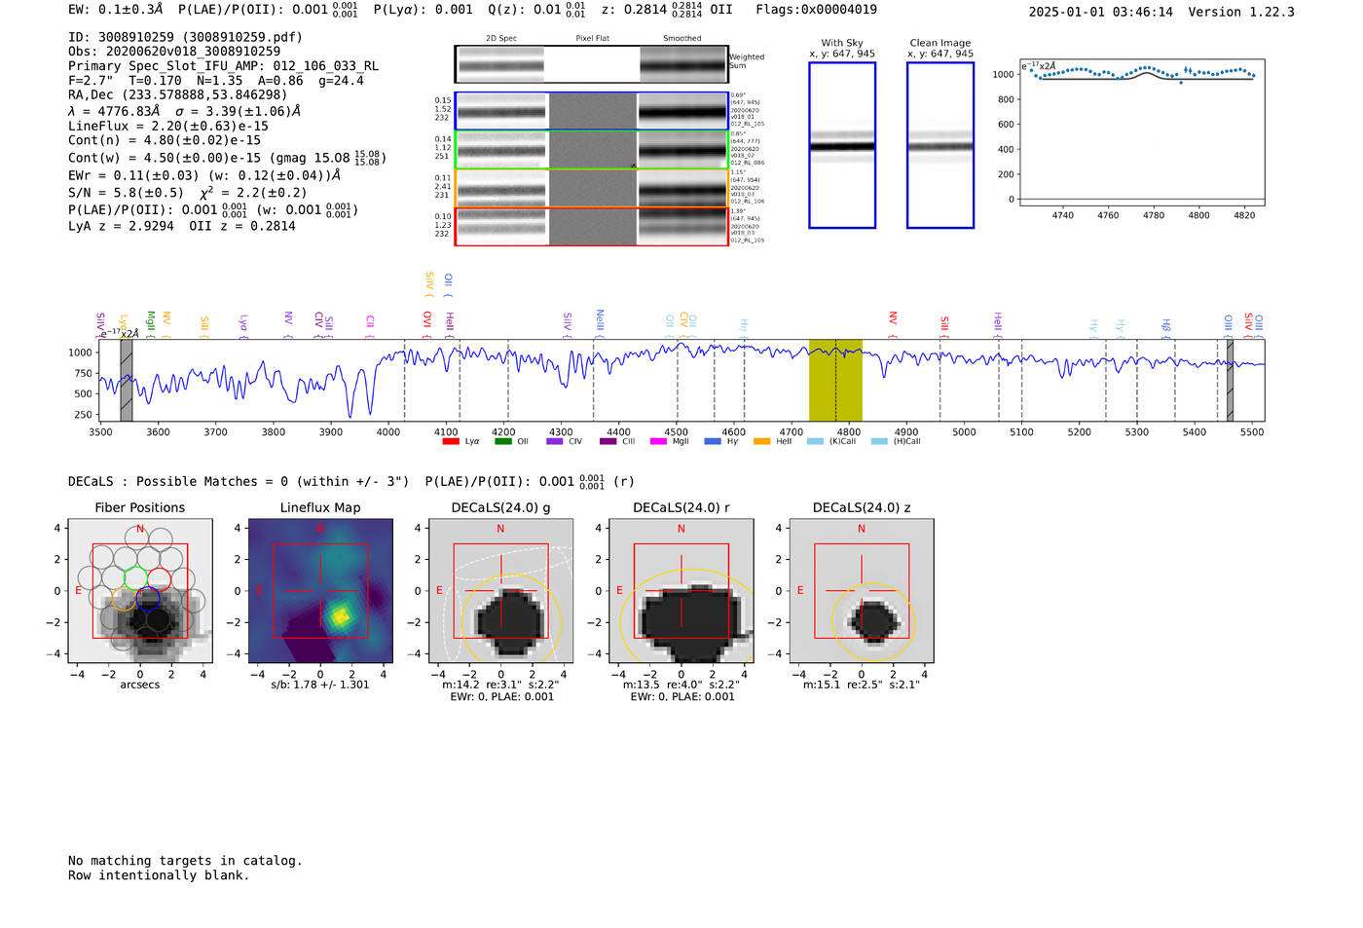Click the ID: 3008910259 text line
The image size is (1363, 928).
pos(185,37)
